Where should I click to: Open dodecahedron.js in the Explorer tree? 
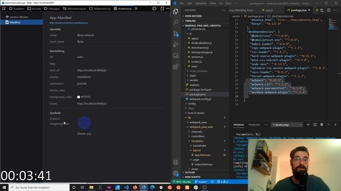pos(201,43)
